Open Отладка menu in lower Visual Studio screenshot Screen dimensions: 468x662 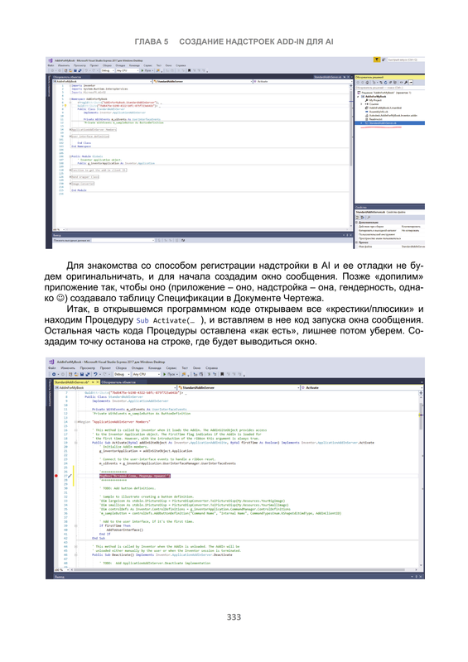(x=138, y=368)
